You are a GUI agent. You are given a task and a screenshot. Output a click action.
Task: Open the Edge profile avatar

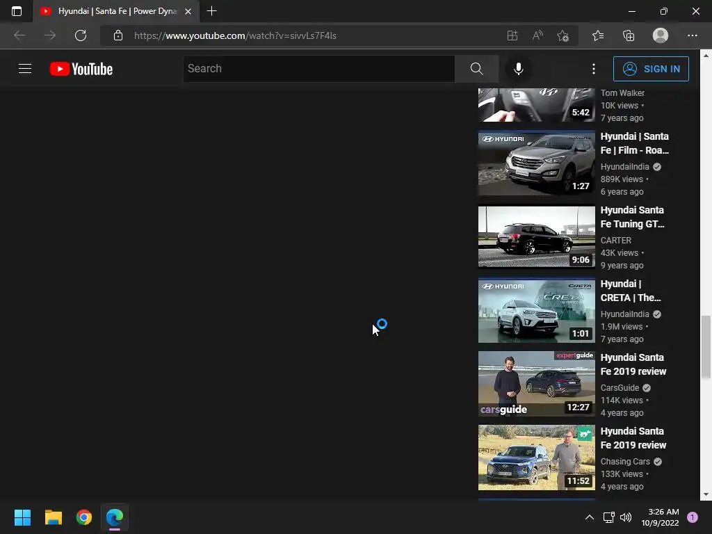coord(661,35)
